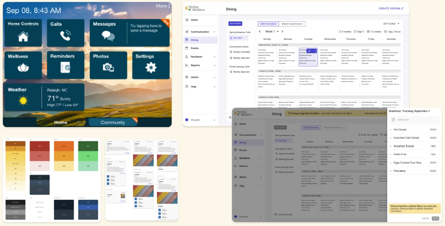This screenshot has height=226, width=445.
Task: Click the Events calendar sidebar icon
Action: 187,48
